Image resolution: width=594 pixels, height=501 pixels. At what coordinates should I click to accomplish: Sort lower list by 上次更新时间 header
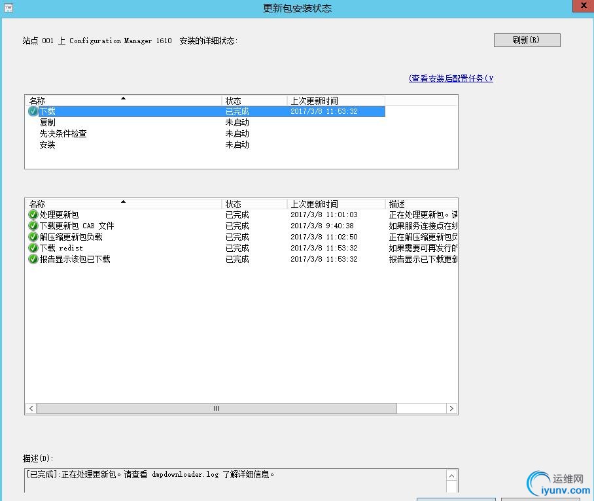pos(336,204)
